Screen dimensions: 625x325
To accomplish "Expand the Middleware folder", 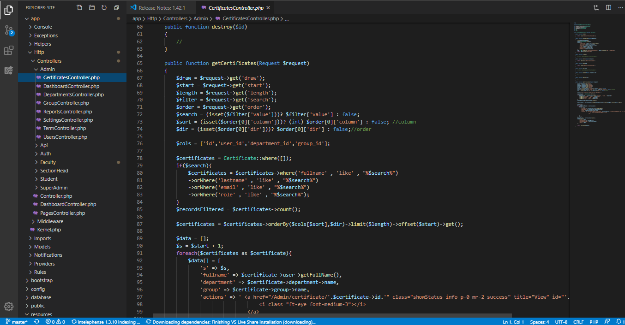I will (72, 221).
